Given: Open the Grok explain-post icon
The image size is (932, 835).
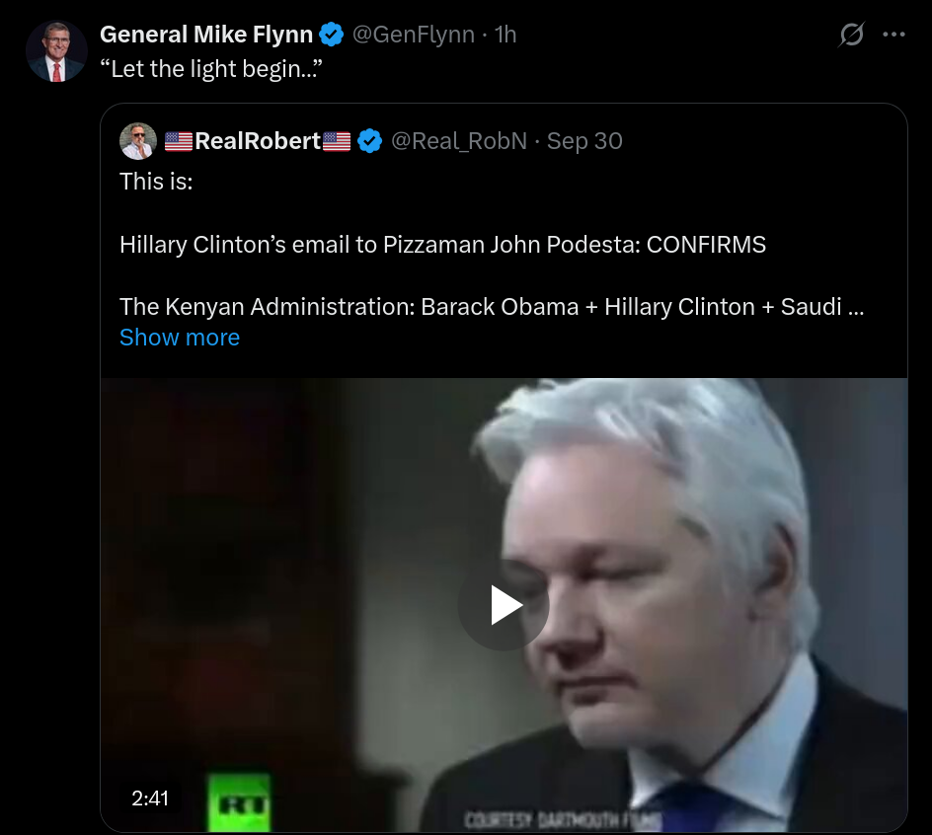Looking at the screenshot, I should click(851, 34).
